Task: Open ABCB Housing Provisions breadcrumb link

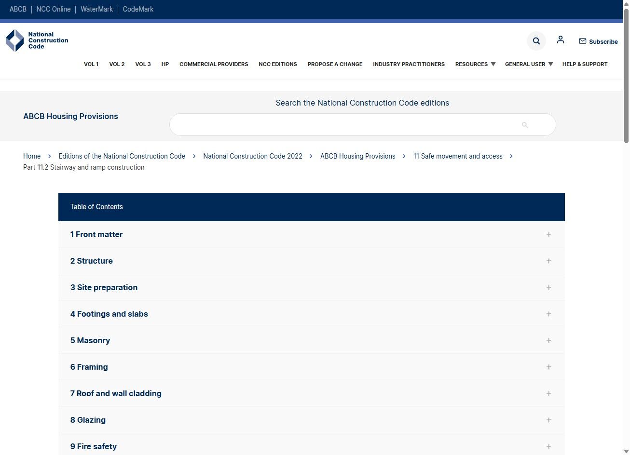Action: [358, 156]
